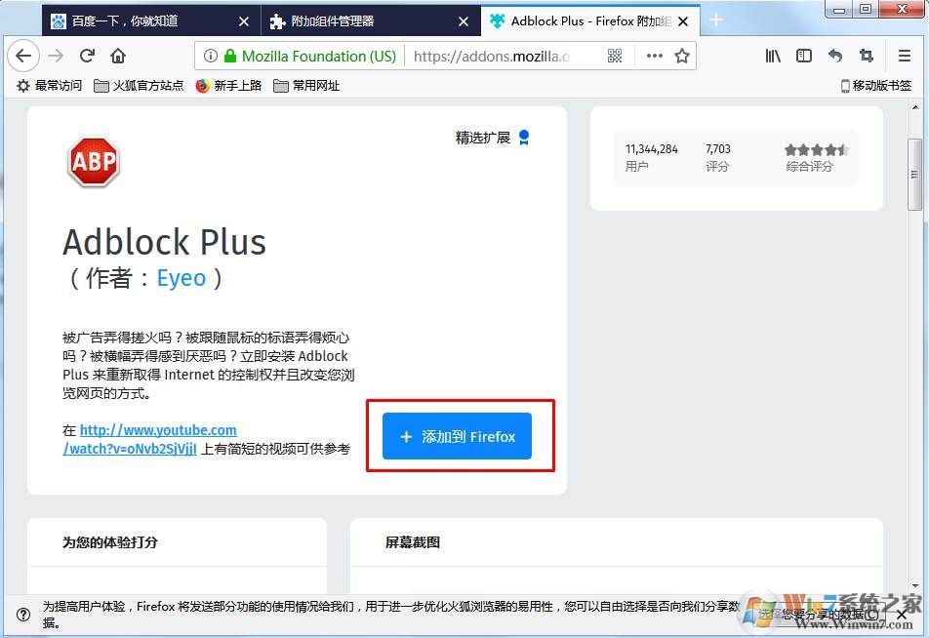Click the featured extension badge icon
This screenshot has height=638, width=929.
coord(524,138)
